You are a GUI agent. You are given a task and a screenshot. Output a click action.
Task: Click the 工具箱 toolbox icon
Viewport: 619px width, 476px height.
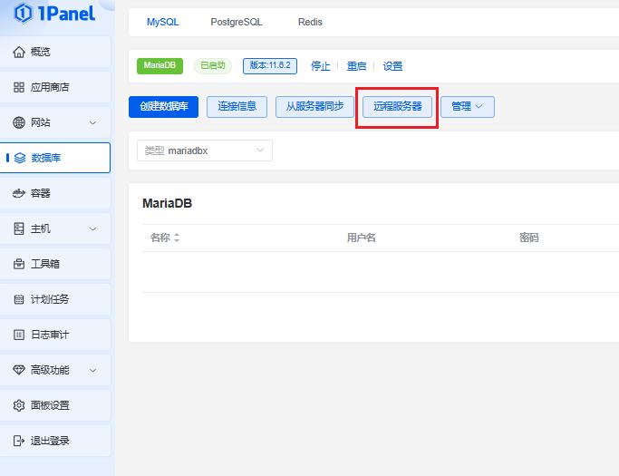(19, 264)
